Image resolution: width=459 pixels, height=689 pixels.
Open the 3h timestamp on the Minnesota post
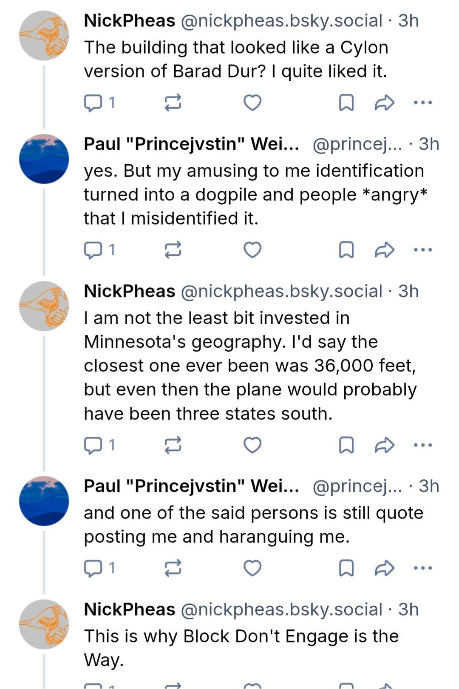pos(408,291)
